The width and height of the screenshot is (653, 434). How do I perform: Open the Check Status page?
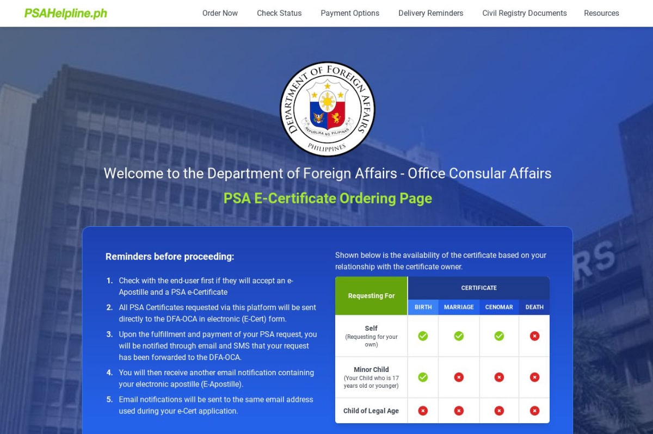[279, 13]
